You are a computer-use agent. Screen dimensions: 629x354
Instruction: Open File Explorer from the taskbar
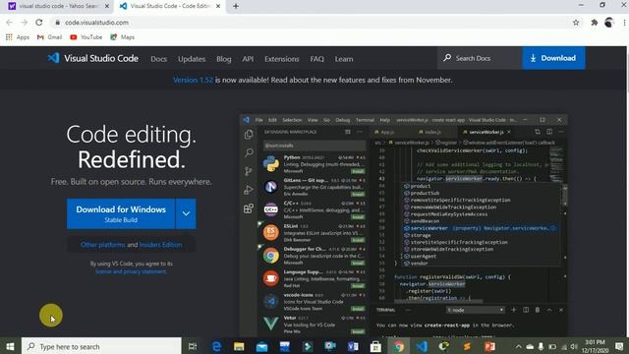click(239, 346)
